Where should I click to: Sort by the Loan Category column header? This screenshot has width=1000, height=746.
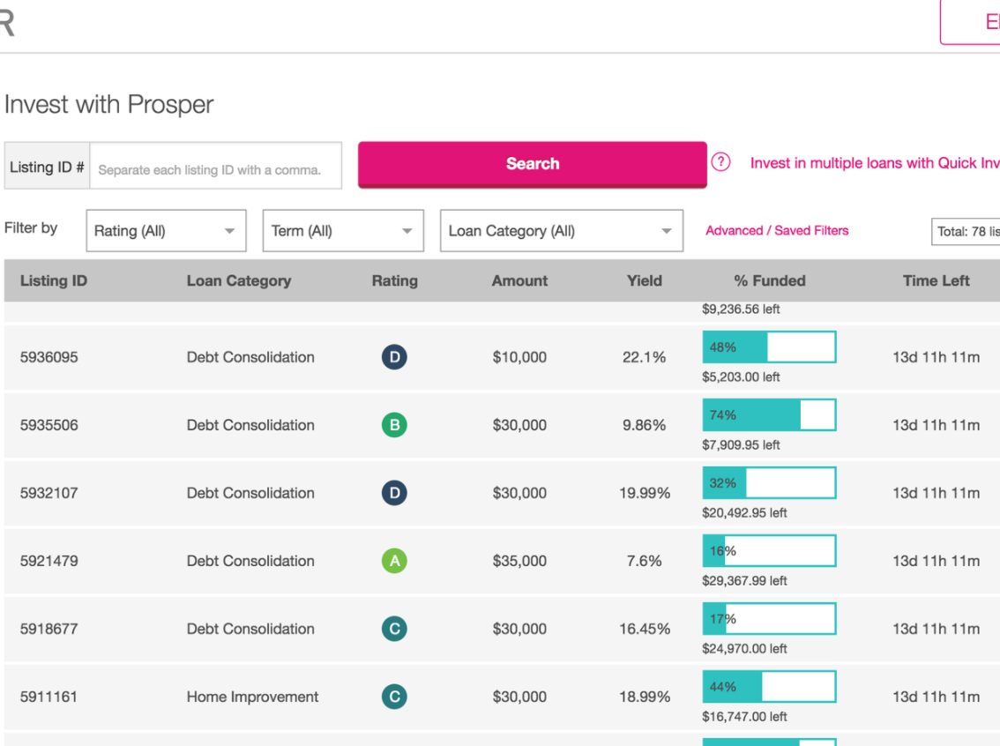point(238,280)
